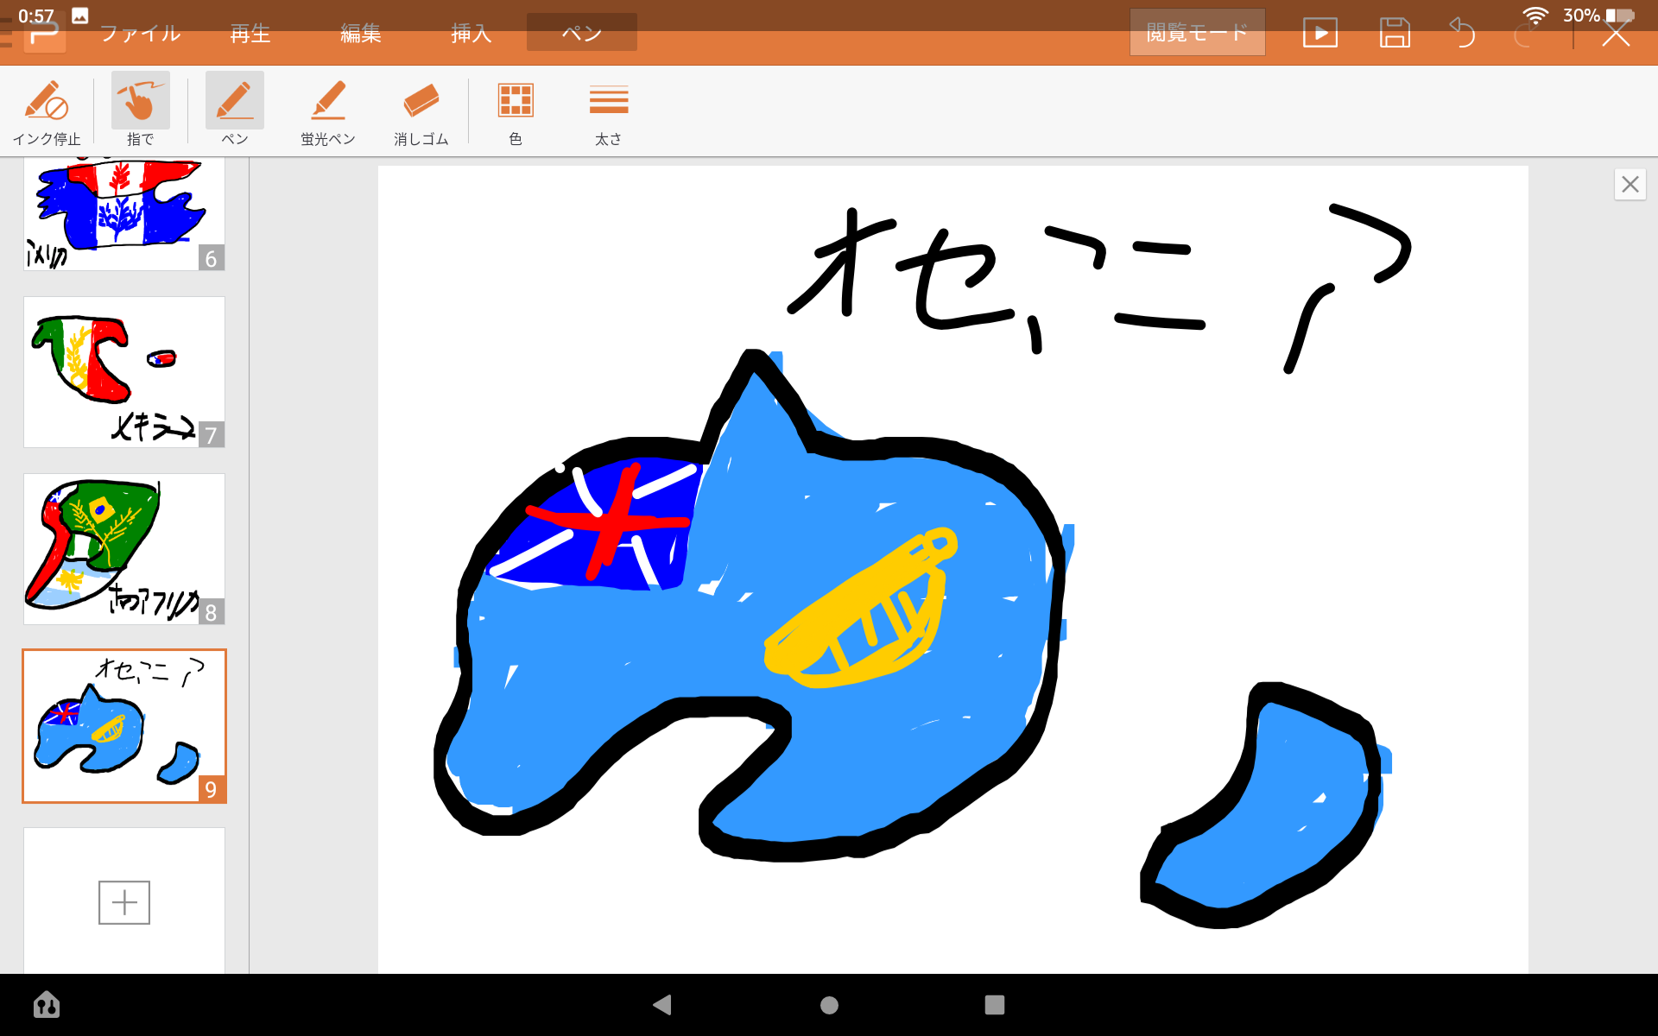Close the slide pane side X button
Viewport: 1658px width, 1036px height.
point(1630,184)
